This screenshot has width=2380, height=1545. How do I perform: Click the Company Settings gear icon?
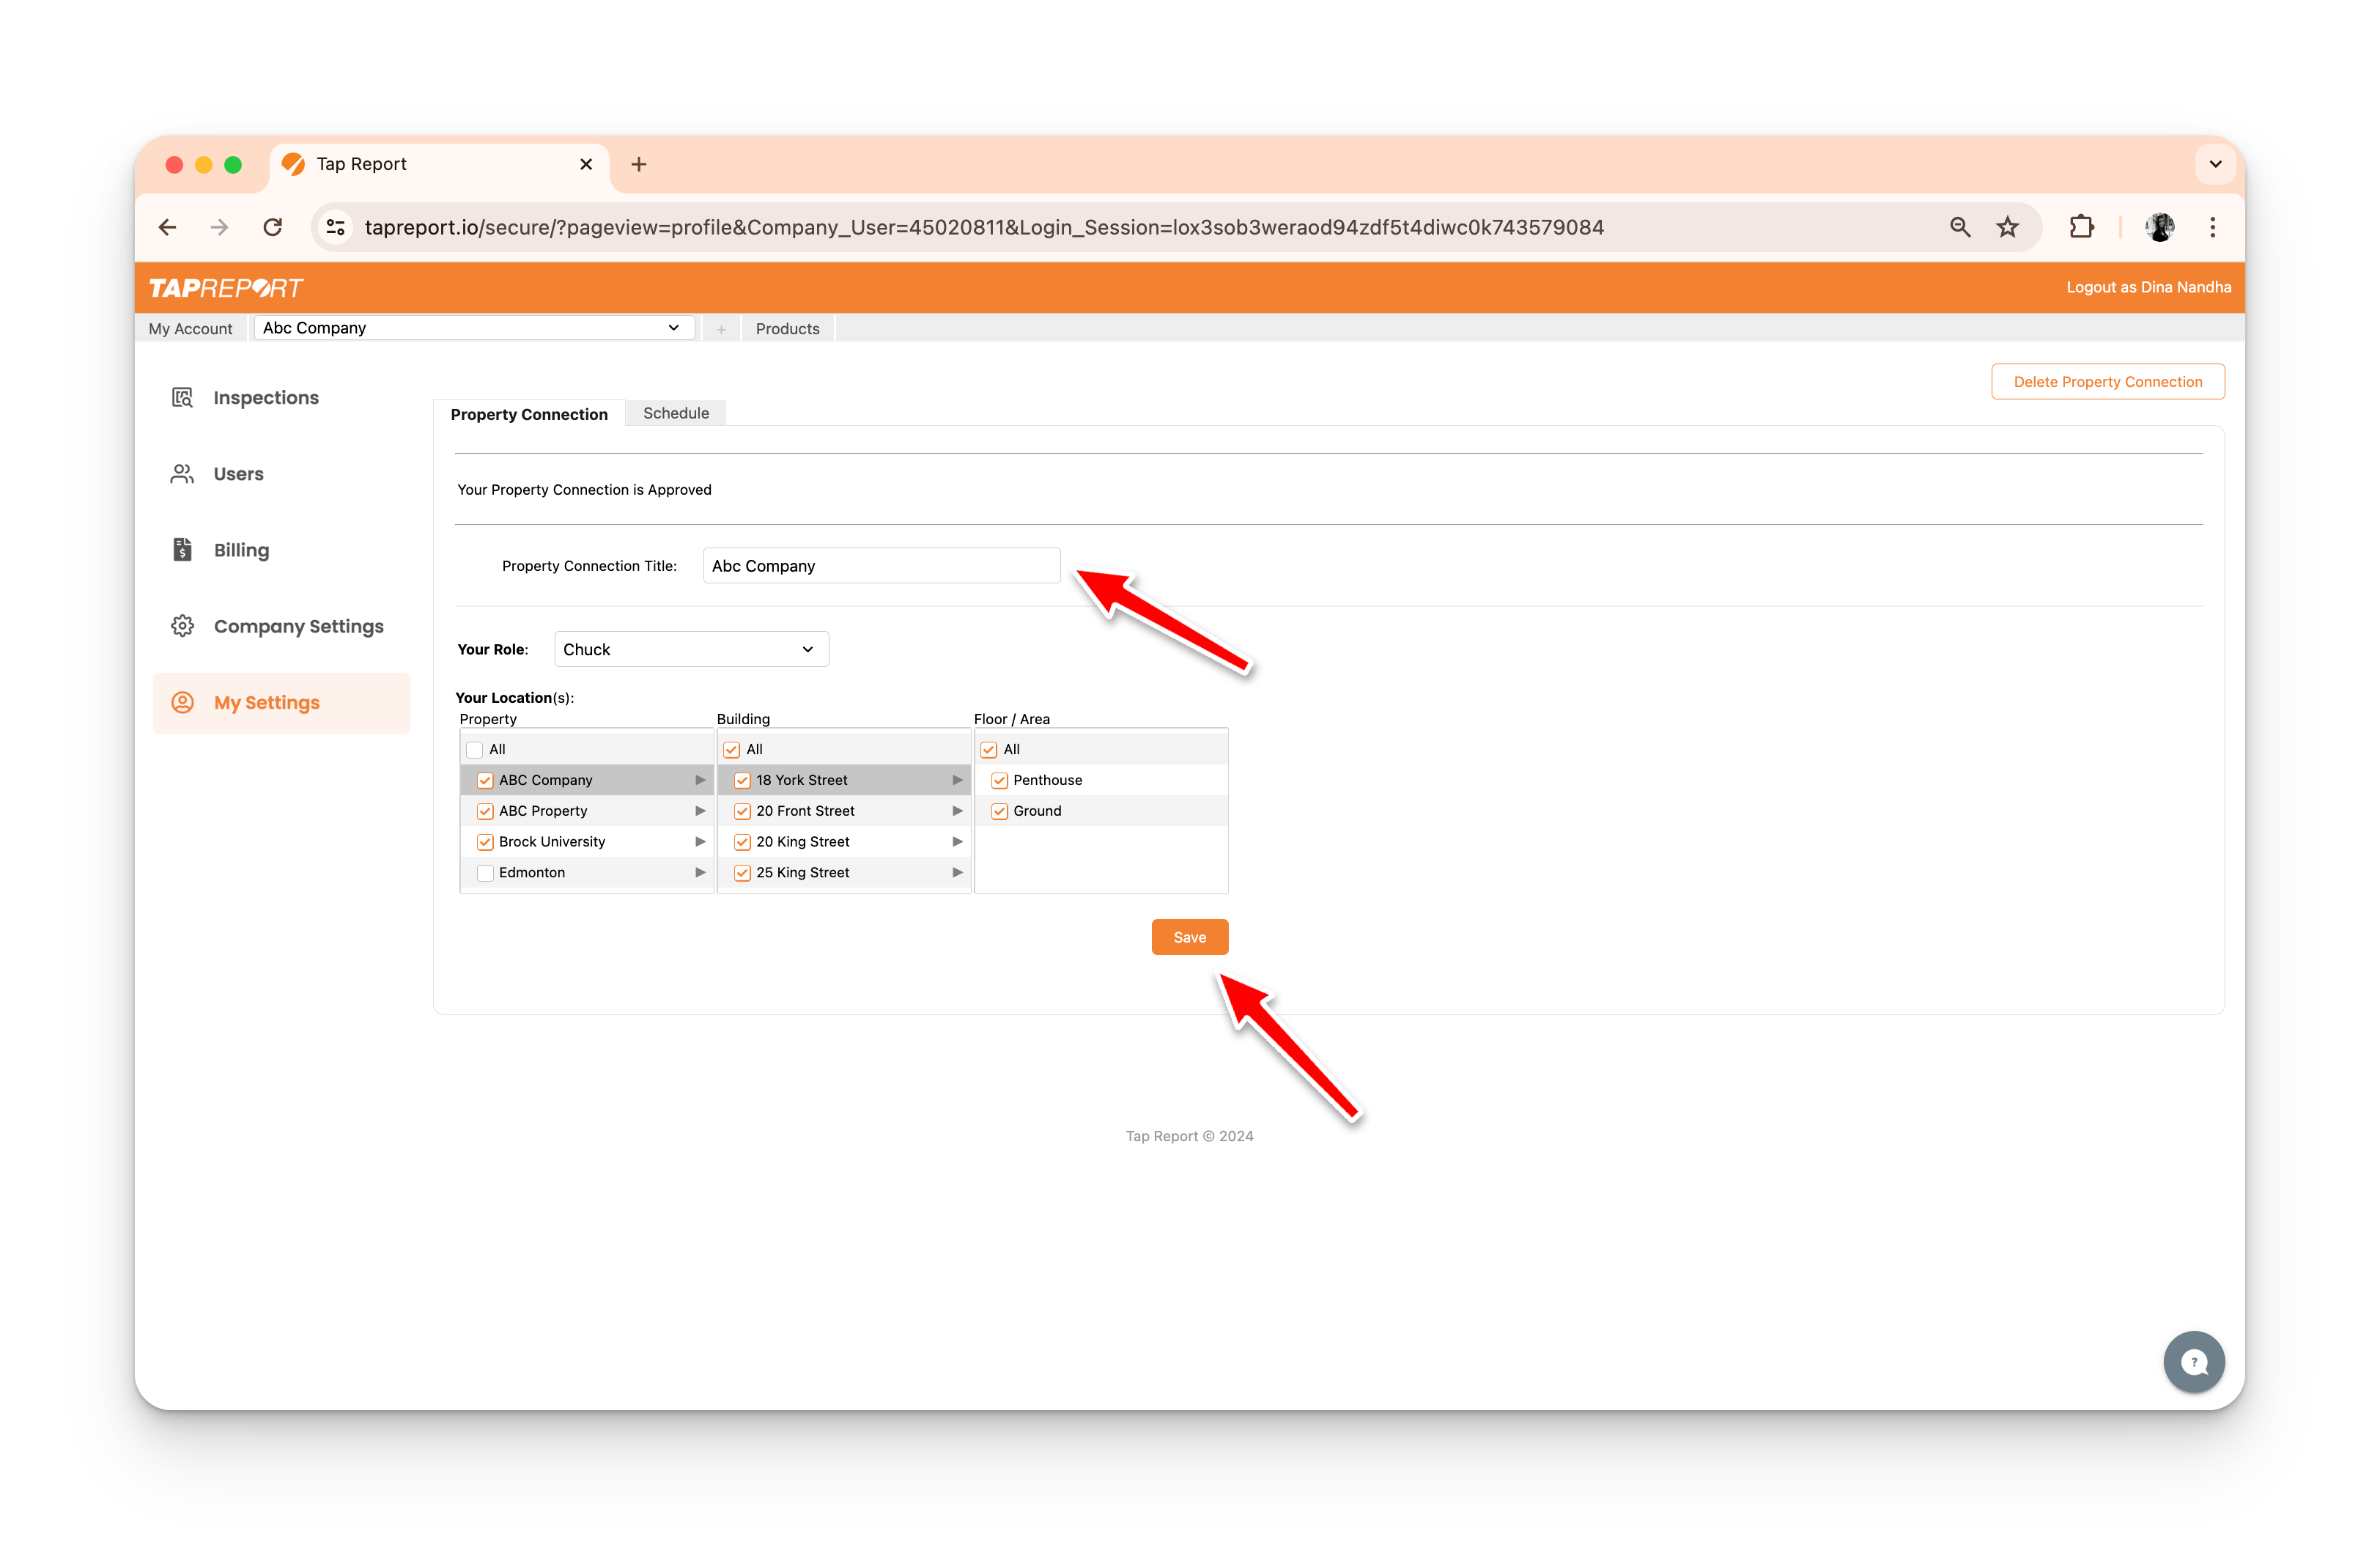(x=182, y=626)
